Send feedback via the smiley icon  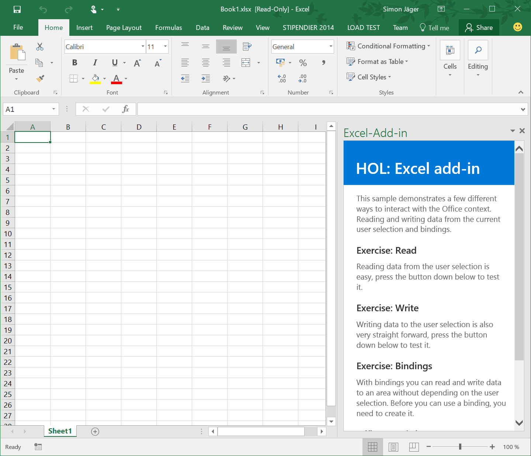click(x=518, y=27)
